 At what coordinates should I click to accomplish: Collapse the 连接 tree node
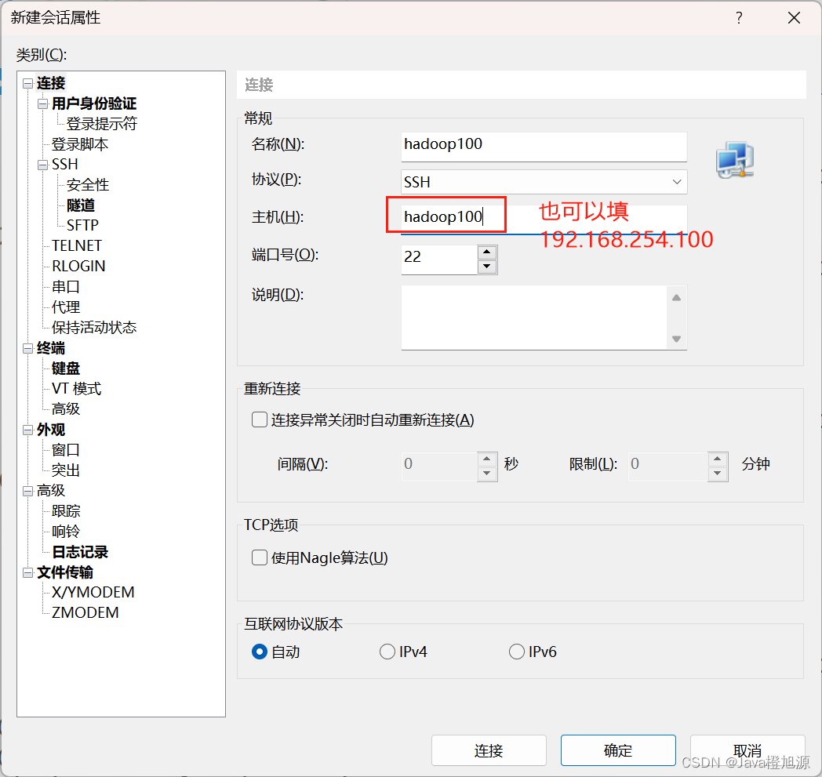pos(27,83)
